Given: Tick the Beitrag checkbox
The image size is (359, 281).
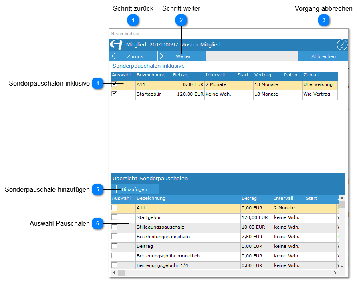Looking at the screenshot, I should point(114,246).
